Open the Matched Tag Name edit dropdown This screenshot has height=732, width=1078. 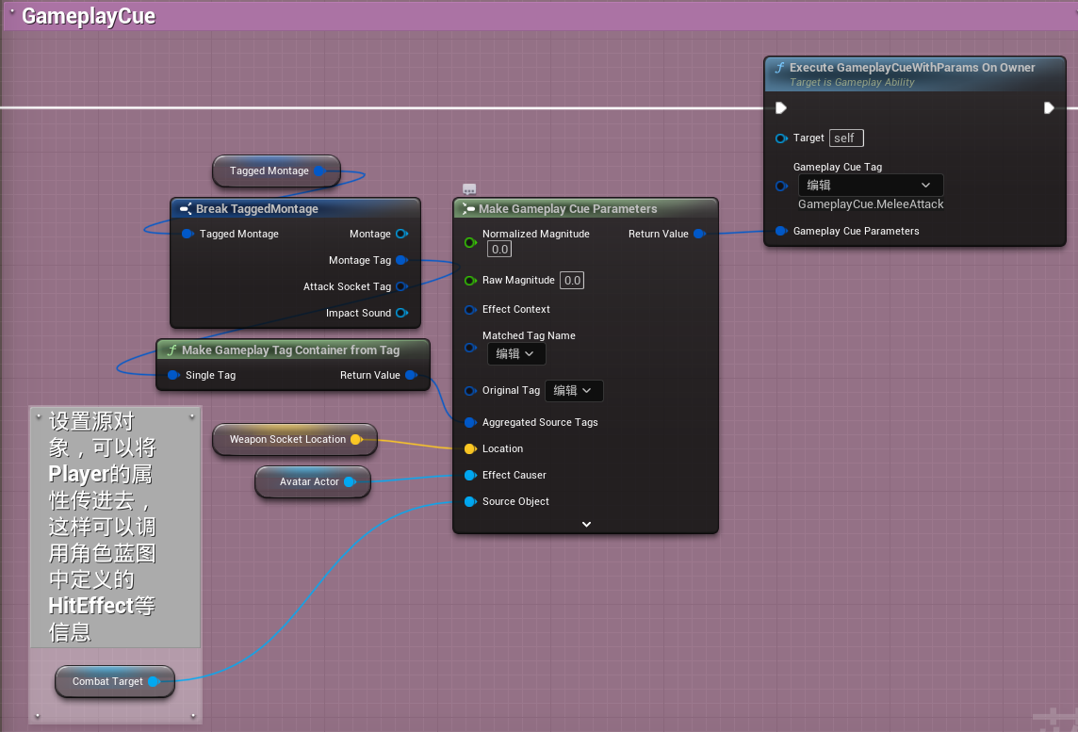(x=516, y=354)
